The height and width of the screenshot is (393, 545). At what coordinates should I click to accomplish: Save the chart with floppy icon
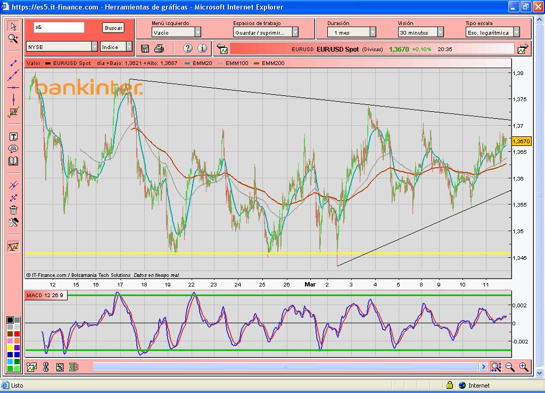(145, 48)
